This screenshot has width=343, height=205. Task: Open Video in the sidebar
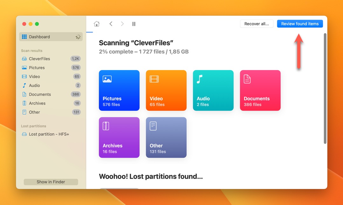coord(51,76)
